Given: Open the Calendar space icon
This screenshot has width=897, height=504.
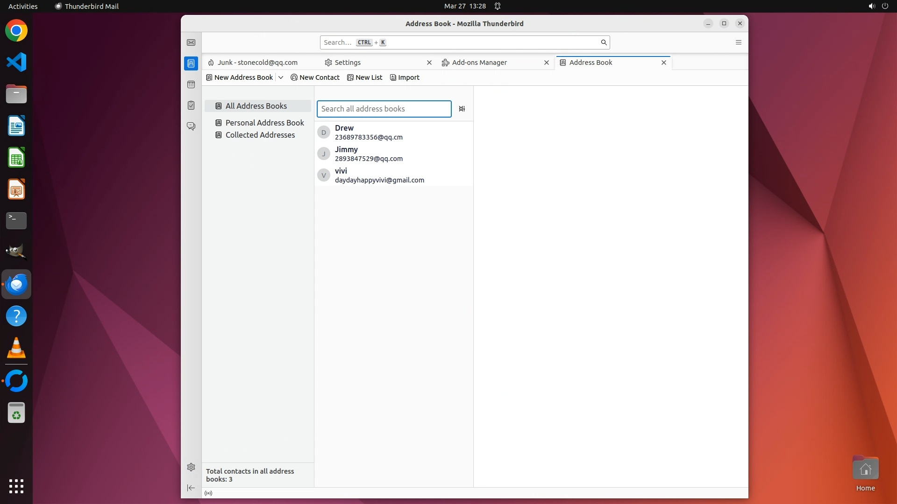Looking at the screenshot, I should coord(191,84).
